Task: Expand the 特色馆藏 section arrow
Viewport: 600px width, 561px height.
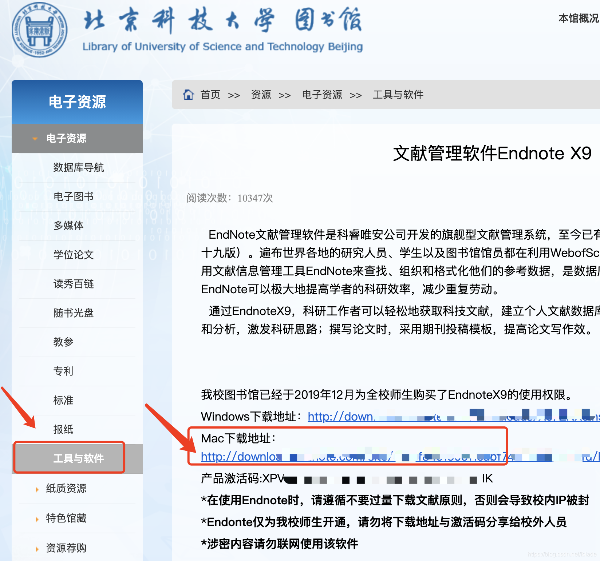Action: pos(37,519)
